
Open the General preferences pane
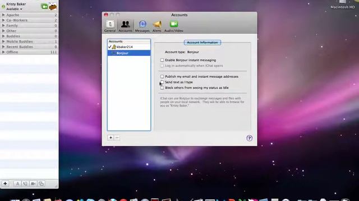click(110, 26)
